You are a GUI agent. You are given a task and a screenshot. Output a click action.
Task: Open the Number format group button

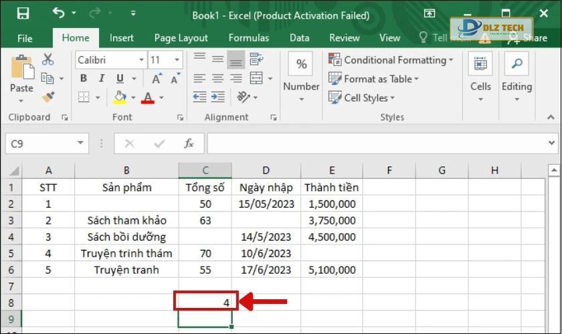click(x=301, y=76)
